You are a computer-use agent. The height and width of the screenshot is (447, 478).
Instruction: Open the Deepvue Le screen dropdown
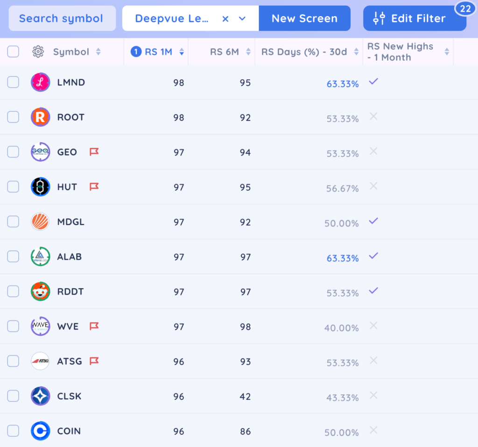click(x=242, y=18)
